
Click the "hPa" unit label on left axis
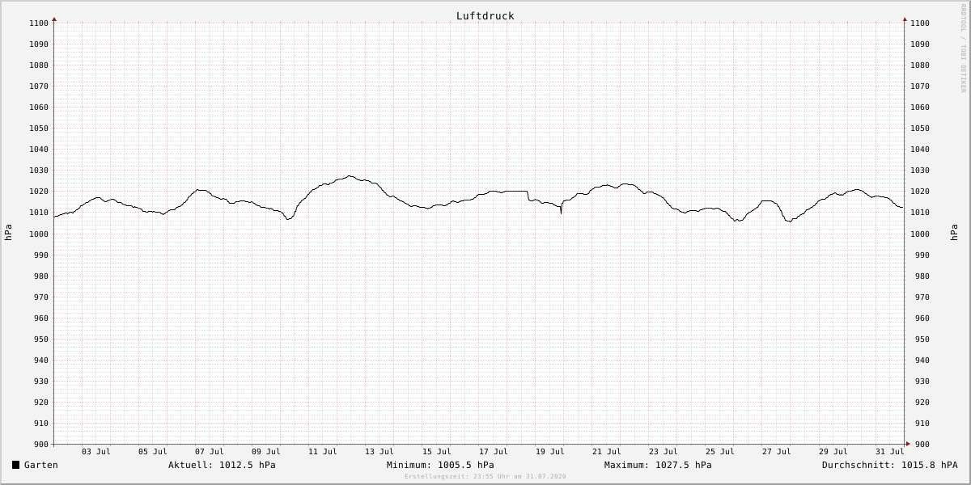[8, 233]
